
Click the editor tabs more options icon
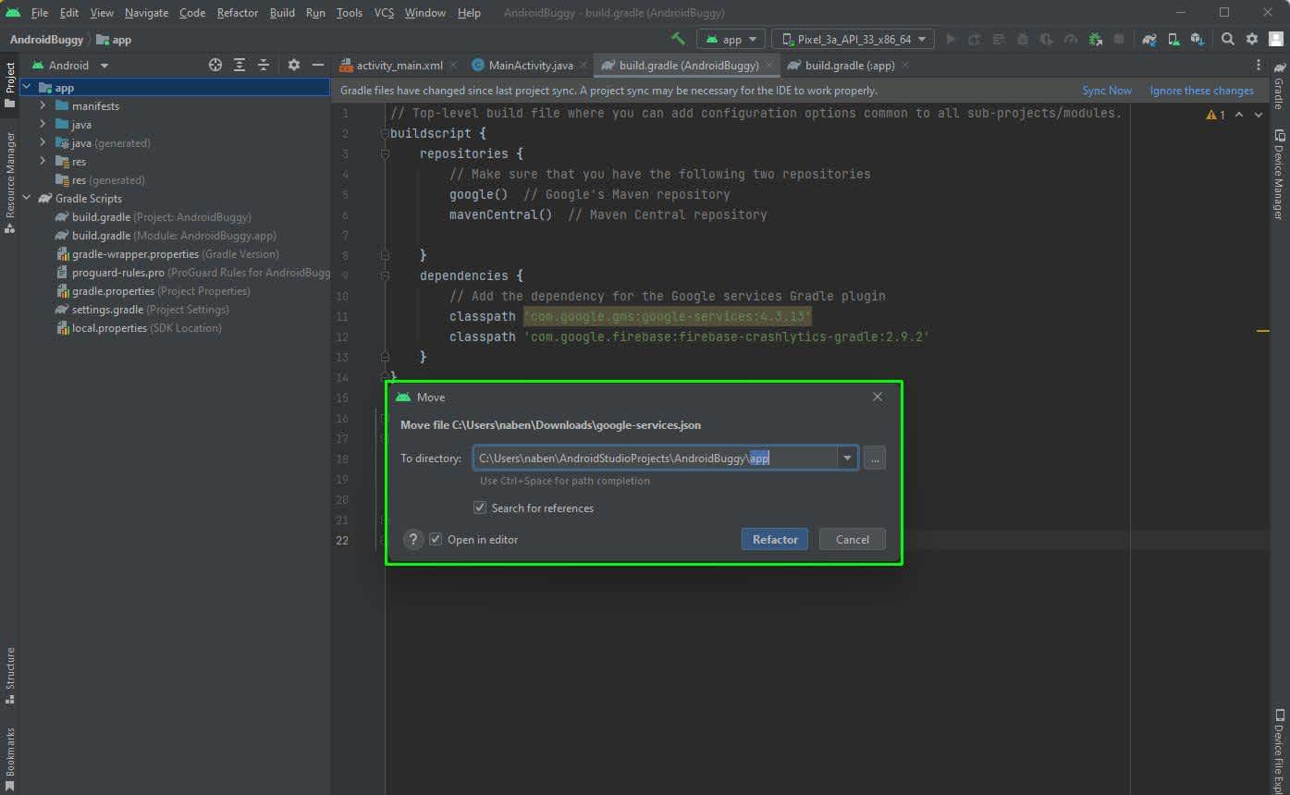(1258, 65)
